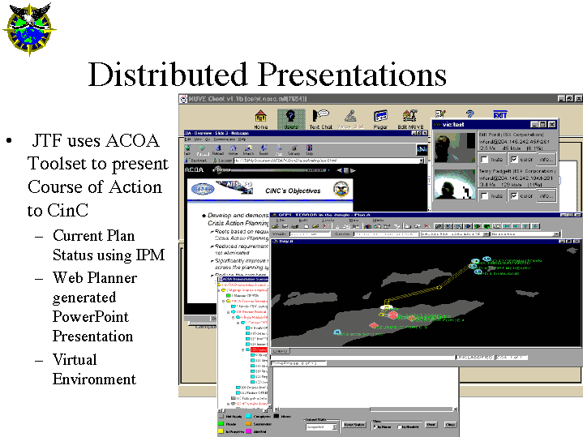Click the Netscape Home toolbar icon
The height and width of the screenshot is (437, 583).
point(234,150)
